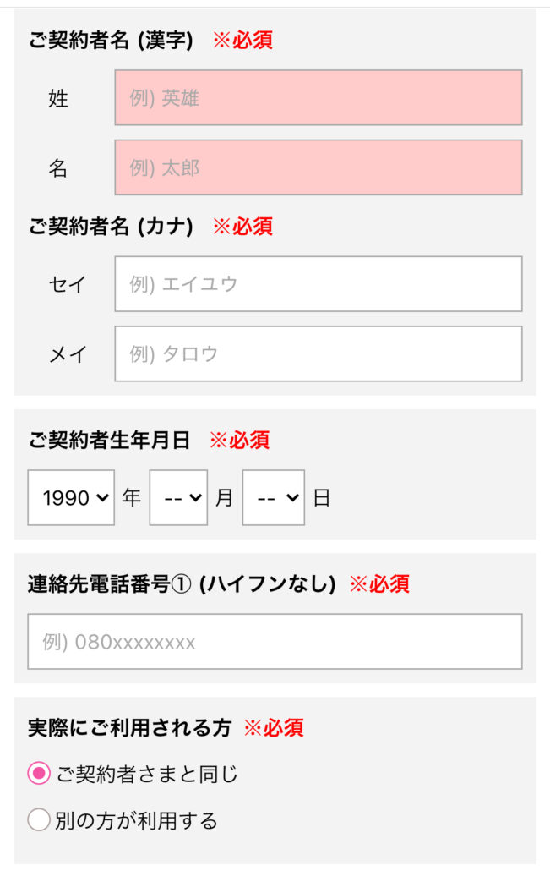Focus the セイ katakana surname field
Screen dimensions: 550x871
319,284
